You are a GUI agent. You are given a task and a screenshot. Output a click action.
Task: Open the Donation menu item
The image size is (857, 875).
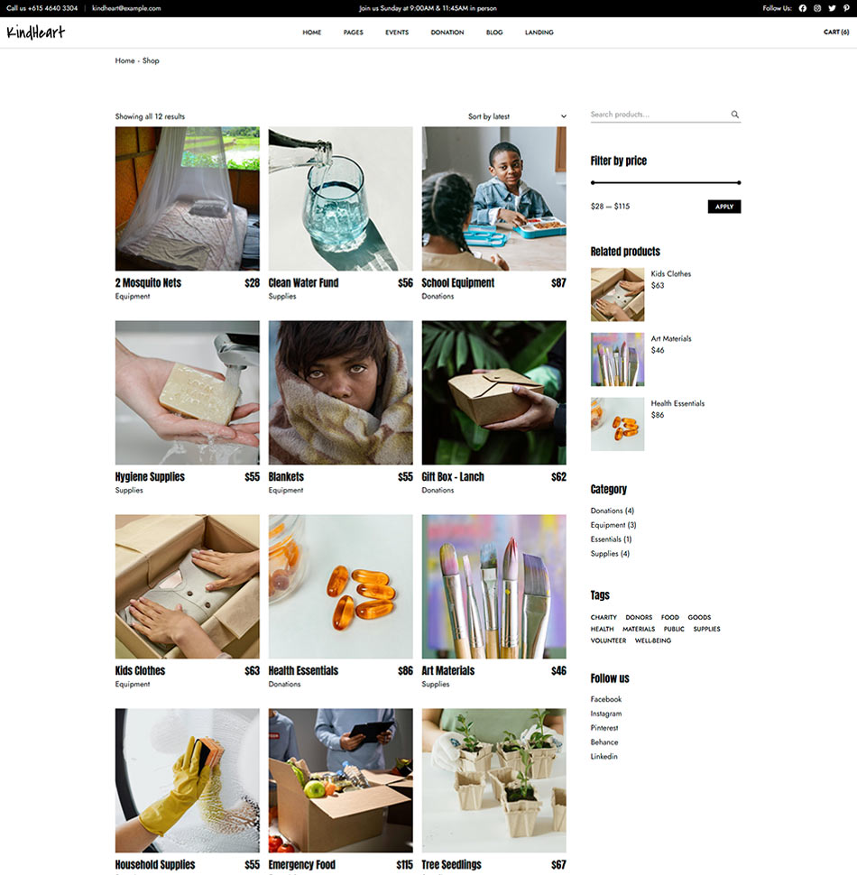point(447,32)
